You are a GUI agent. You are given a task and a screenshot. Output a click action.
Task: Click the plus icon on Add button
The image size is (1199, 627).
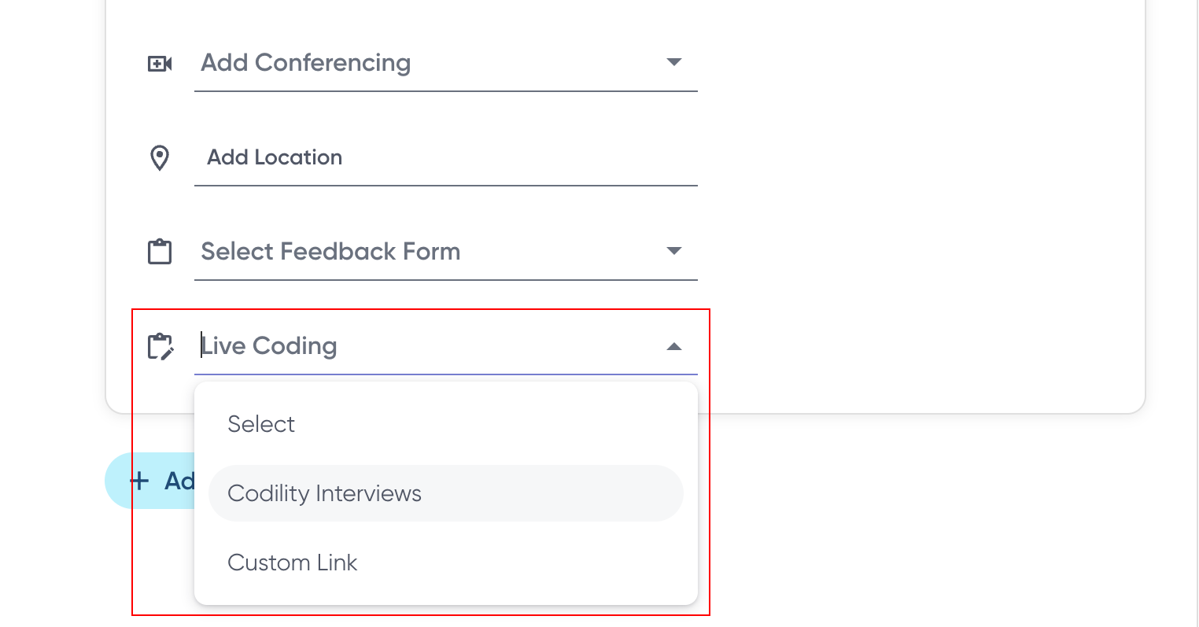[x=139, y=481]
